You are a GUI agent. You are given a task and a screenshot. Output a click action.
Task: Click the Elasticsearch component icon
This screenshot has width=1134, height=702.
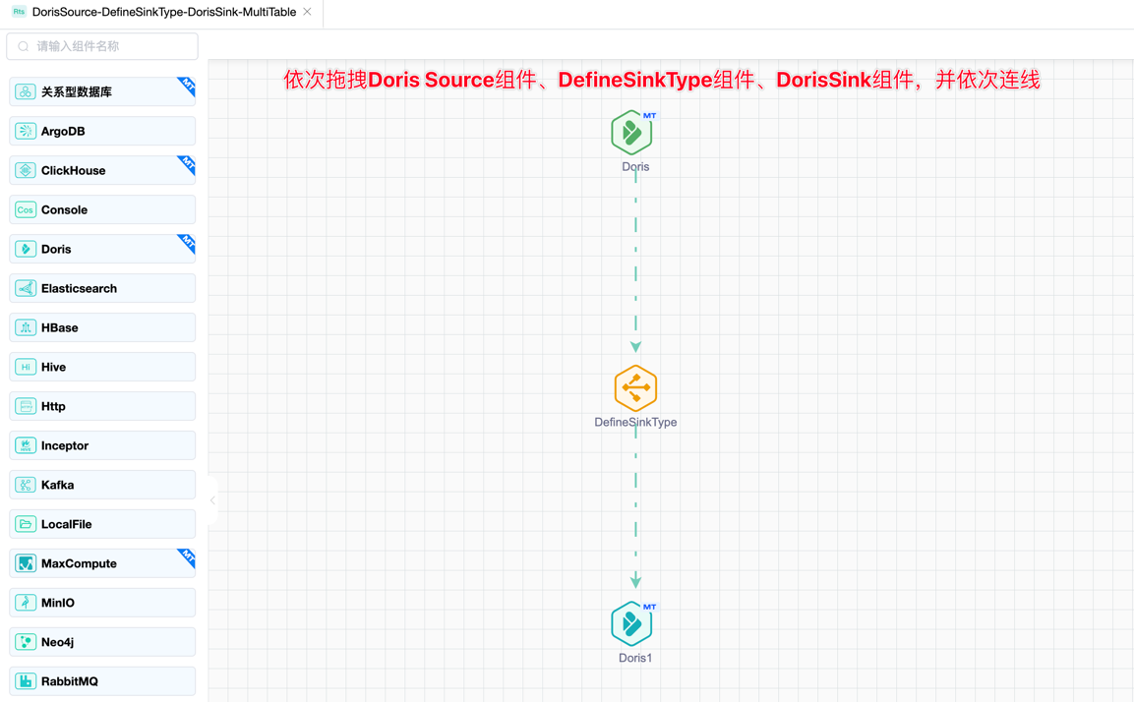point(26,288)
